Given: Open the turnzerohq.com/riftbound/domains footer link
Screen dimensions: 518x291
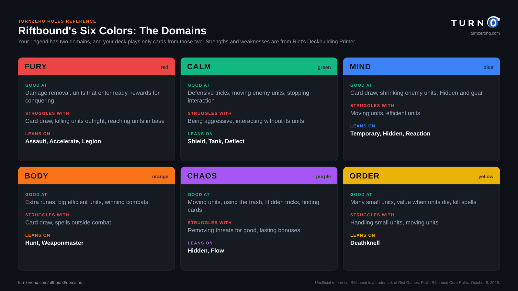Looking at the screenshot, I should pos(50,283).
